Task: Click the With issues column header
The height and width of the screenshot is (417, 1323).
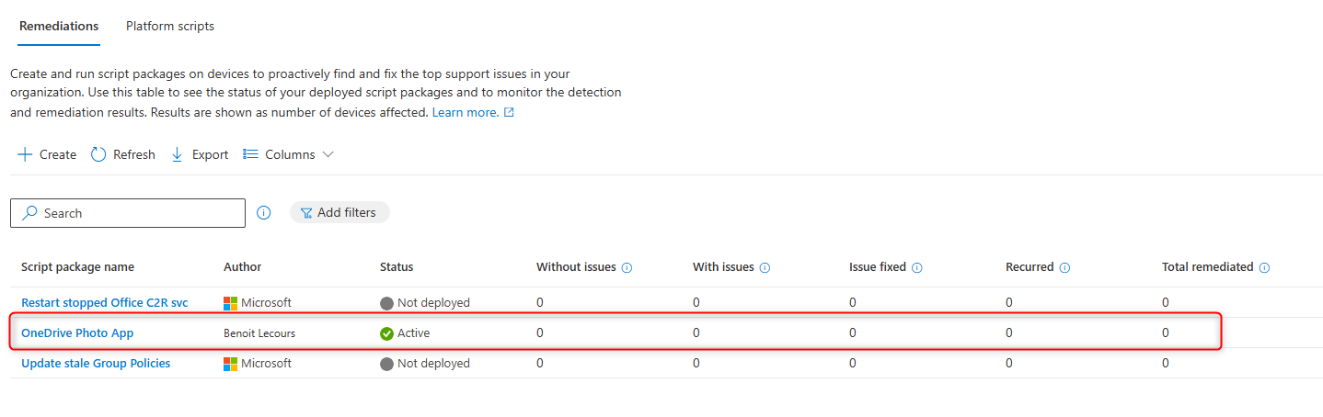Action: click(723, 266)
